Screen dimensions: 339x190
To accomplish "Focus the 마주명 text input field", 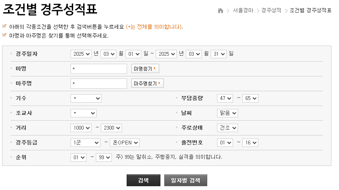I will click(99, 84).
